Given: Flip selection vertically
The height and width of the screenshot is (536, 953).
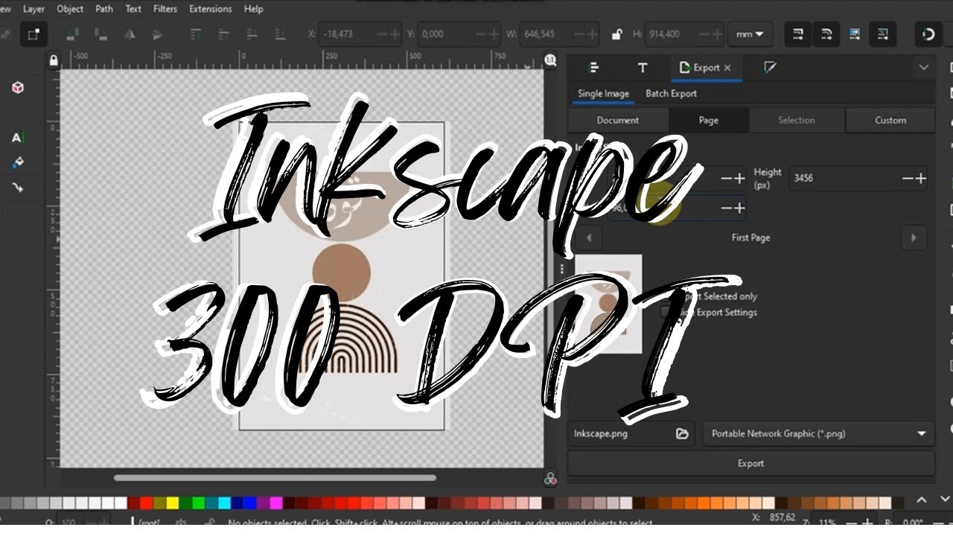Looking at the screenshot, I should point(157,34).
